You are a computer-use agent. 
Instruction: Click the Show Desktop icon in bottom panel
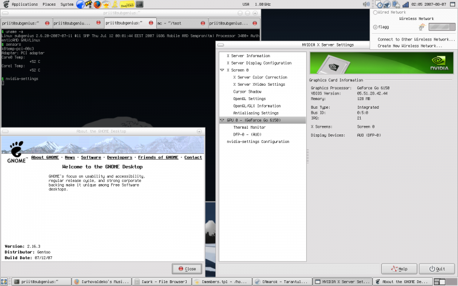click(x=4, y=281)
